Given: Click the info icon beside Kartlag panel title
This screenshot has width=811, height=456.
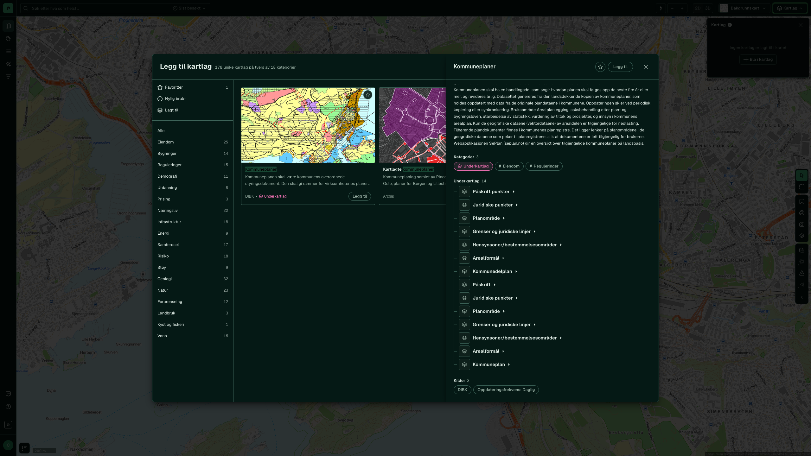Looking at the screenshot, I should pyautogui.click(x=730, y=25).
